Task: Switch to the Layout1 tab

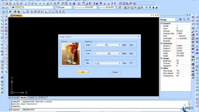Action: 31,97
